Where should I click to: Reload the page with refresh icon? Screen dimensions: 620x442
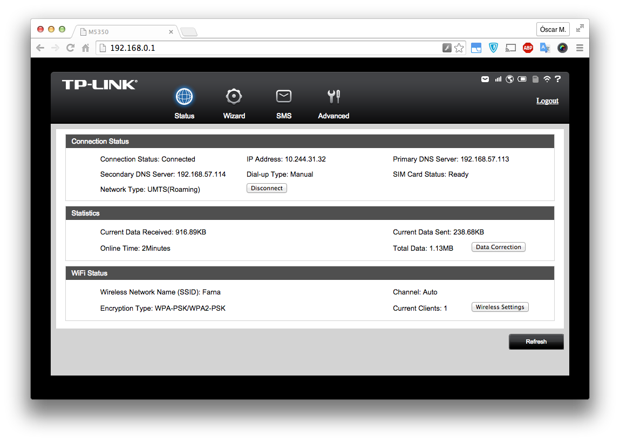(x=70, y=48)
